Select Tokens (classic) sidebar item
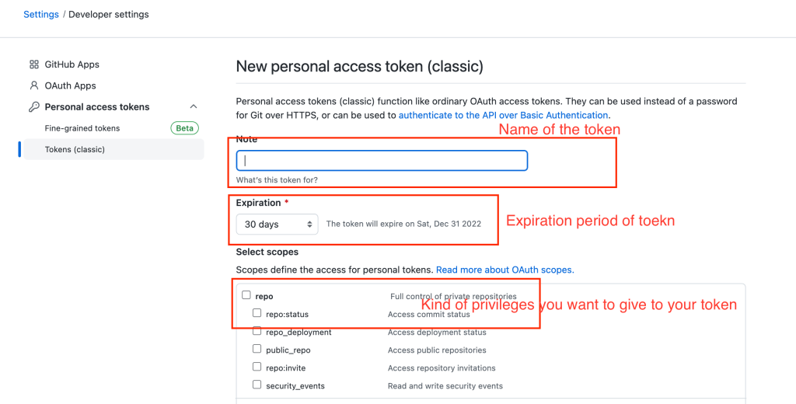The image size is (796, 404). [75, 149]
